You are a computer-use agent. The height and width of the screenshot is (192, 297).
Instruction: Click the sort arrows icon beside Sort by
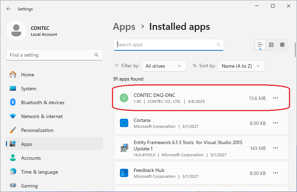click(x=195, y=66)
